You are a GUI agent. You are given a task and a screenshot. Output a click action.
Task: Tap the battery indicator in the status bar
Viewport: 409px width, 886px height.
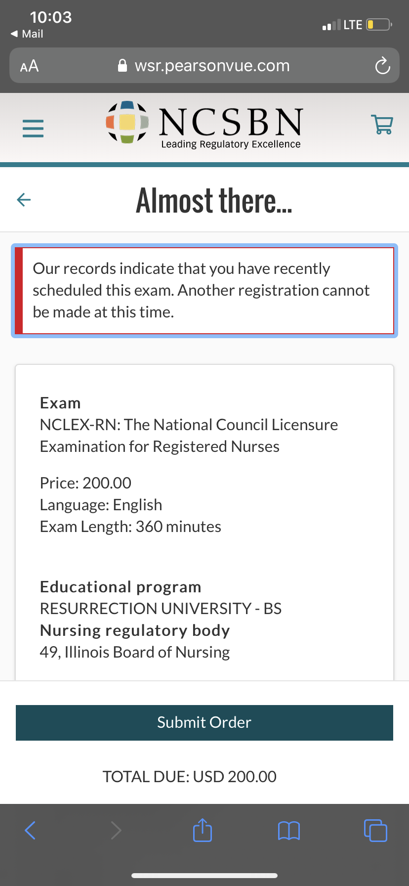point(379,25)
